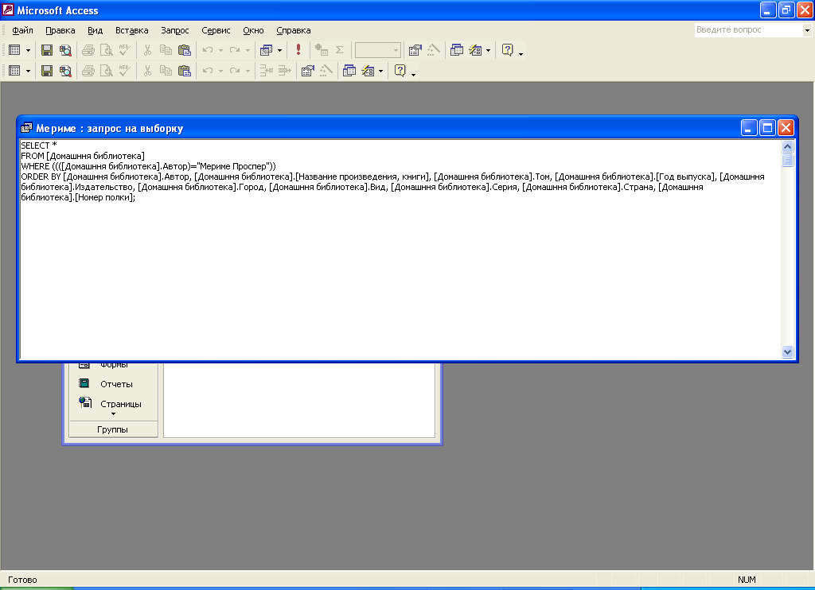Click the NUM indicator in status bar
Viewport: 815px width, 590px height.
[747, 580]
